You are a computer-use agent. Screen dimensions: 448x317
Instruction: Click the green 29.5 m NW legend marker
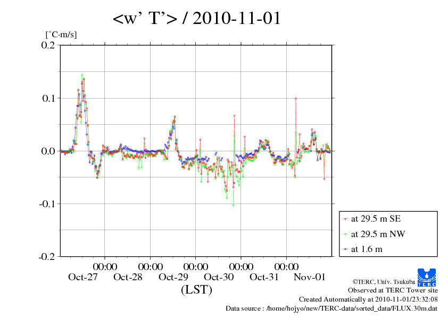tap(345, 234)
